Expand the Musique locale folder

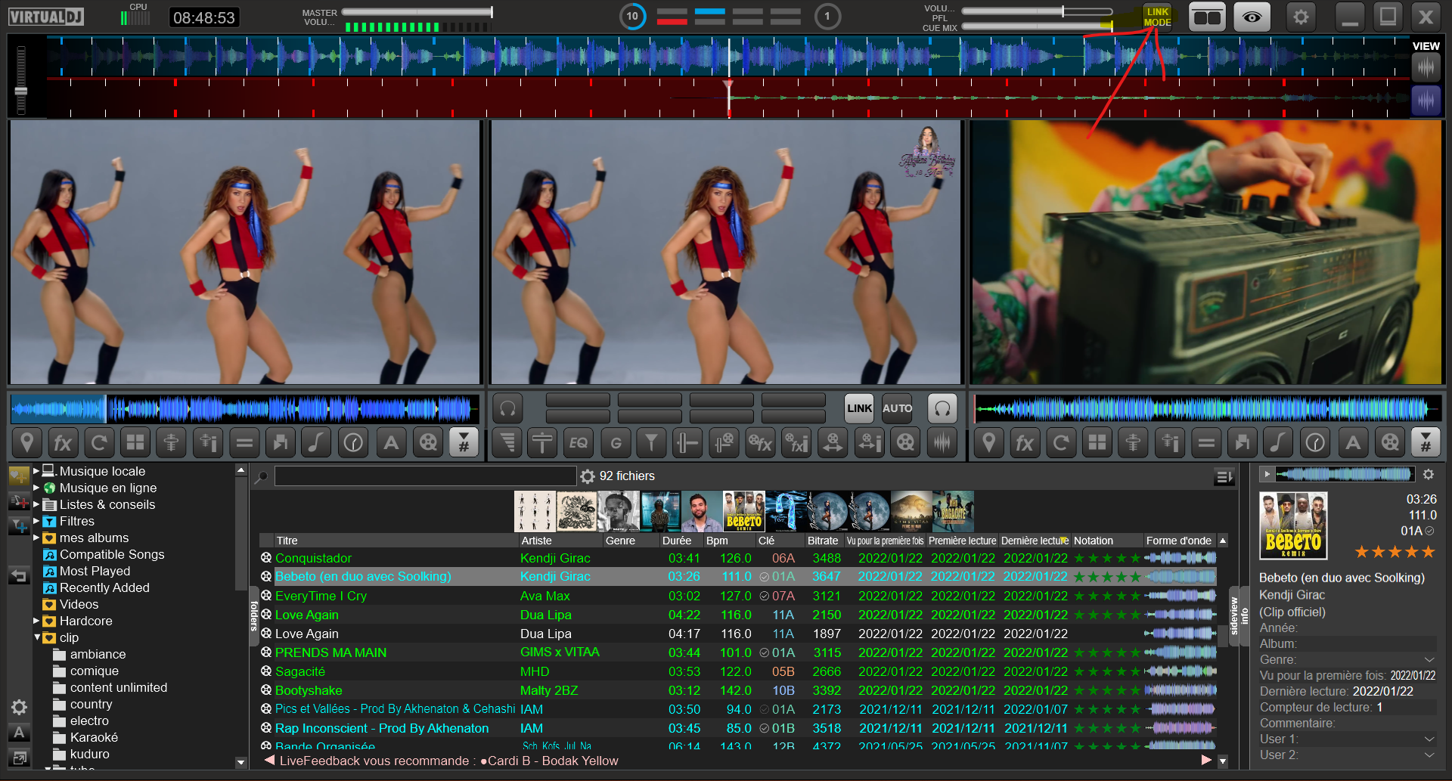point(36,471)
